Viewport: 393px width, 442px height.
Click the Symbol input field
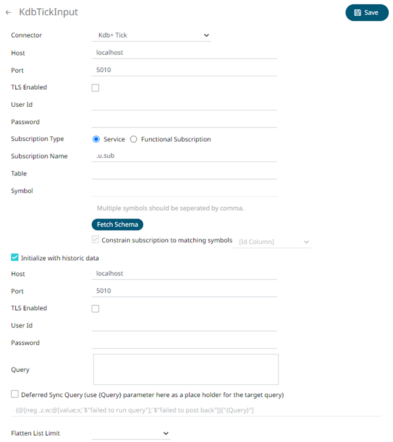point(184,191)
